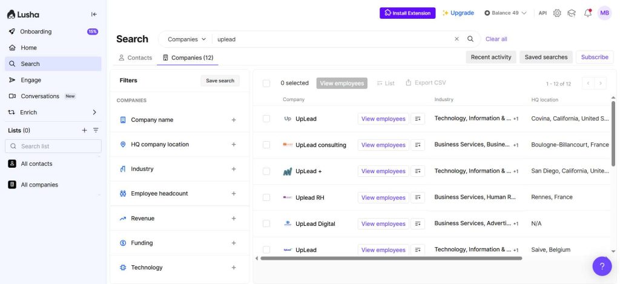Screen dimensions: 620x284
Task: Click the Upgrade link
Action: point(458,13)
